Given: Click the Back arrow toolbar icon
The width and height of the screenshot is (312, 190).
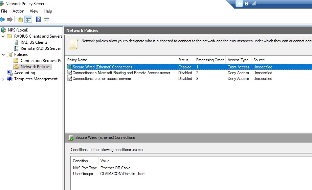Looking at the screenshot, I should point(2,20).
